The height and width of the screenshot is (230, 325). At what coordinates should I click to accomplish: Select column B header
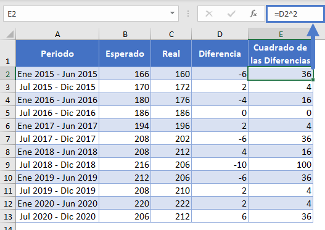pos(125,34)
